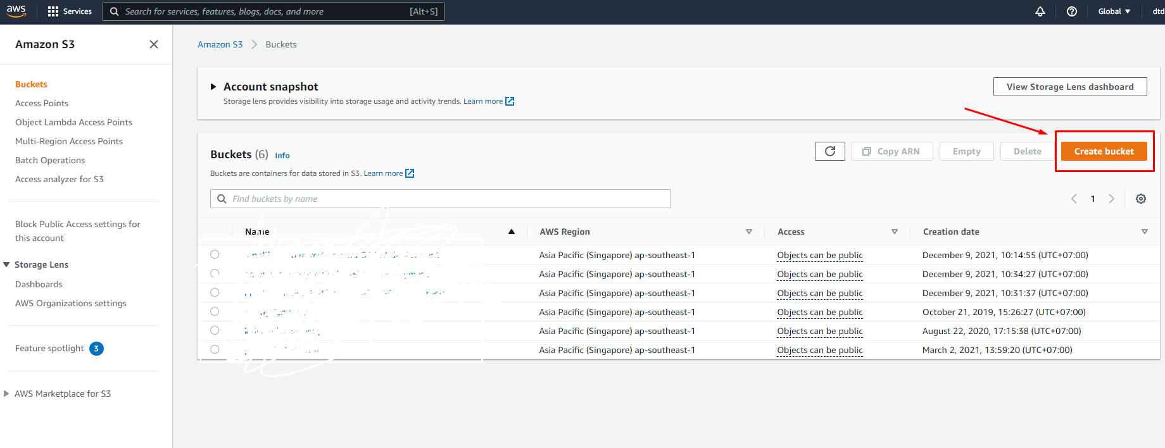
Task: Open View Storage Lens dashboard
Action: pos(1069,87)
